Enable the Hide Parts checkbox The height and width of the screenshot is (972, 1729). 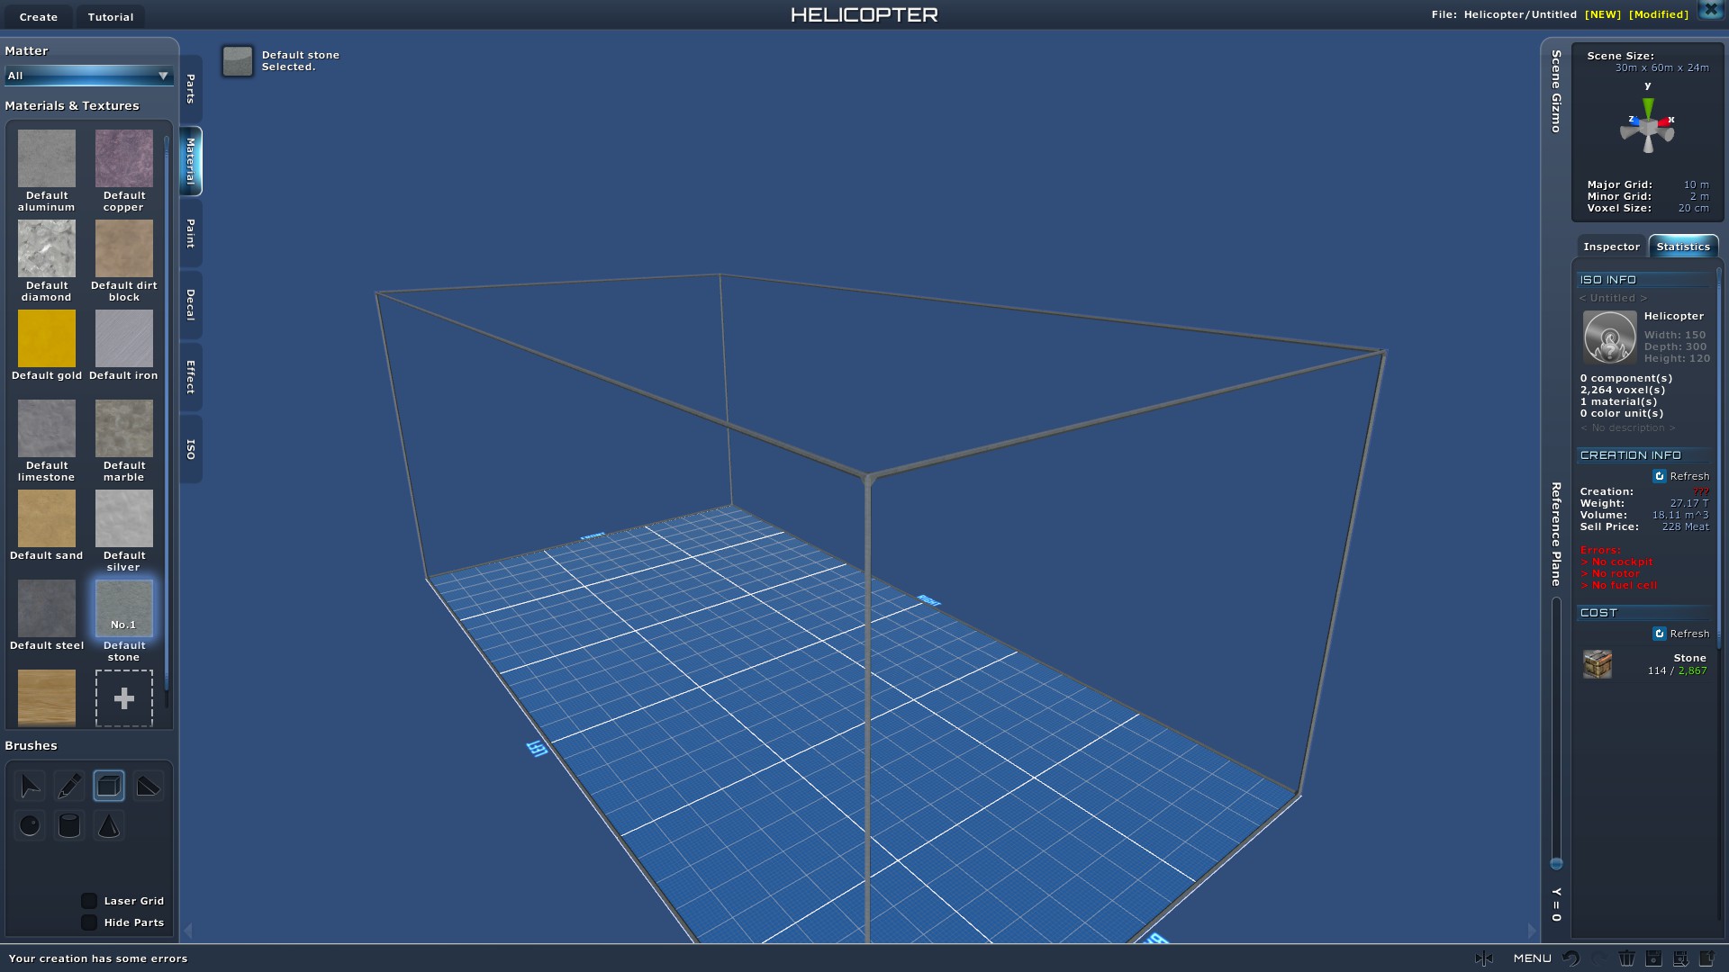[x=89, y=922]
